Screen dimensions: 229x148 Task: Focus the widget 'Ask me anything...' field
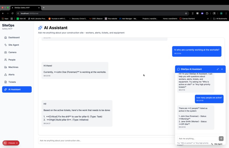coord(197,139)
